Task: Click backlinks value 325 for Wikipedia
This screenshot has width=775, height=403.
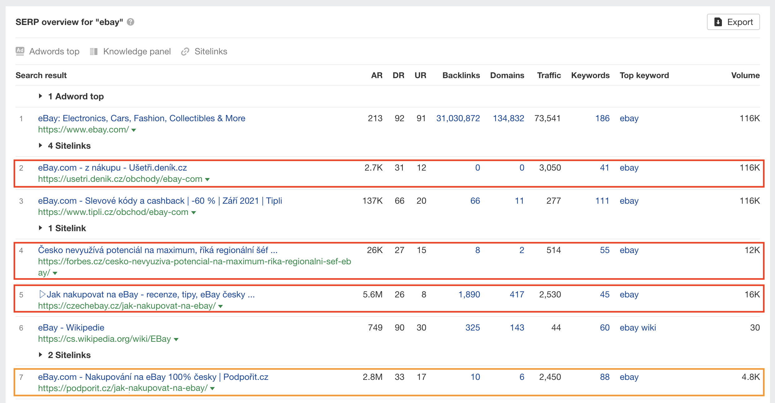Action: tap(473, 327)
